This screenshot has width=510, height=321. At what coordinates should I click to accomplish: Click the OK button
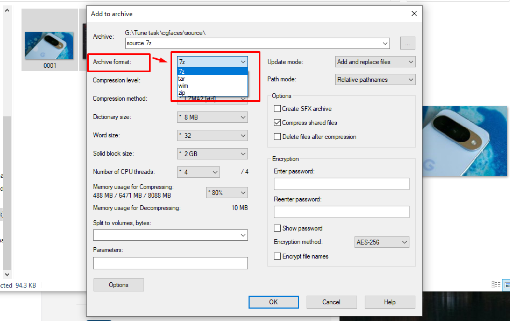[x=273, y=302]
